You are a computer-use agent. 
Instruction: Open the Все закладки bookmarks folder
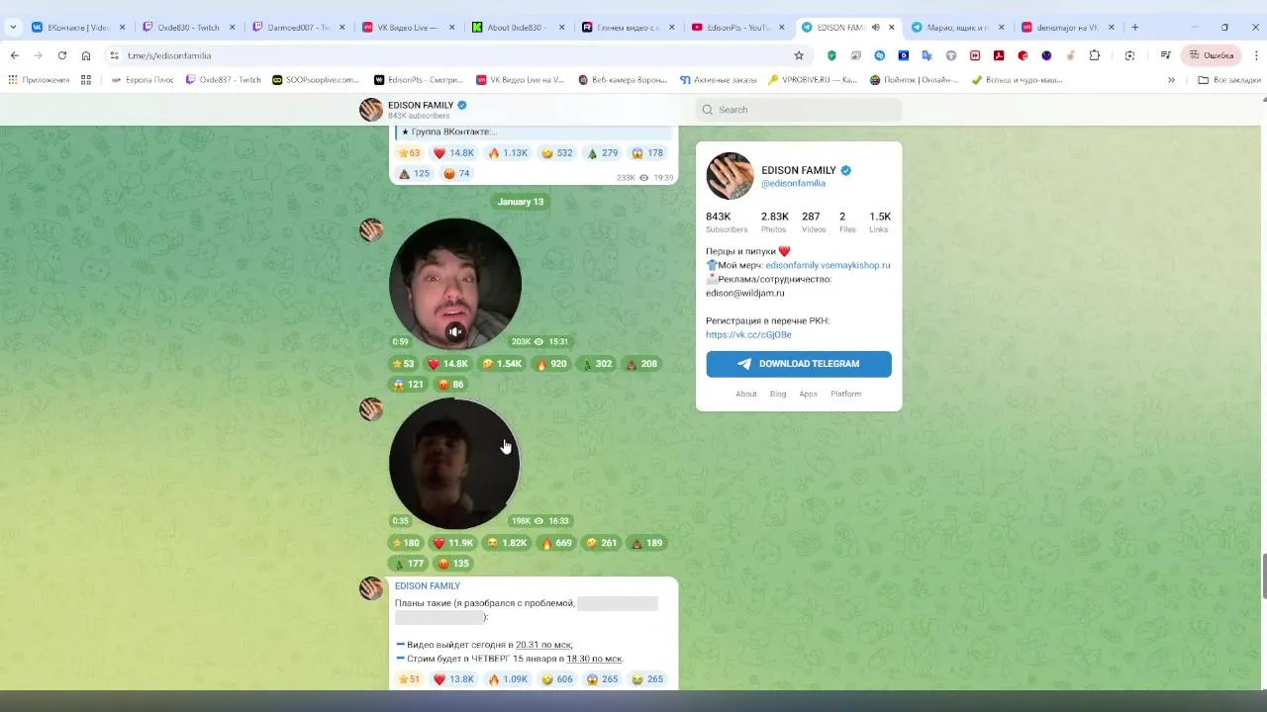(1228, 79)
